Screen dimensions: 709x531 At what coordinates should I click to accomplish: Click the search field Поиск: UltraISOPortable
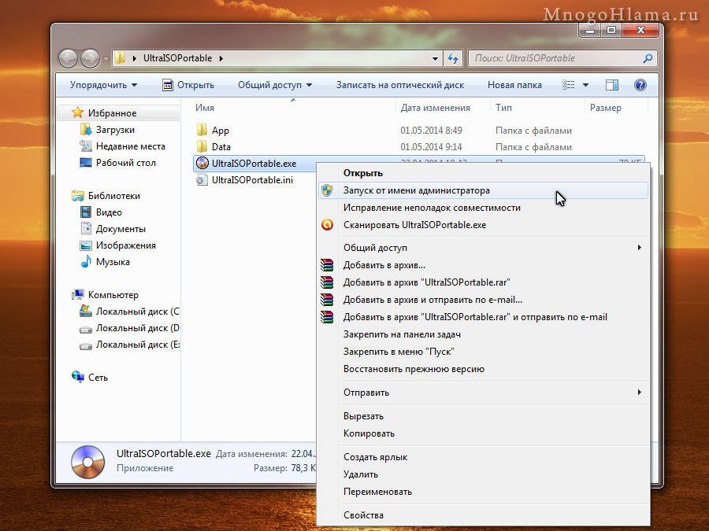click(555, 58)
